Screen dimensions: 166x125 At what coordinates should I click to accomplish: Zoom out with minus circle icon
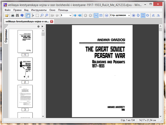point(107,15)
